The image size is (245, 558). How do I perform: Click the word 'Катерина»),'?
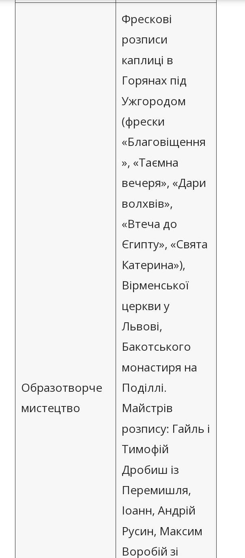pos(153,265)
